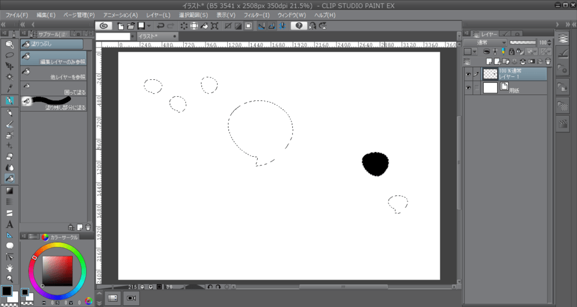Select the Gradient tool
The height and width of the screenshot is (307, 577).
coord(10,190)
